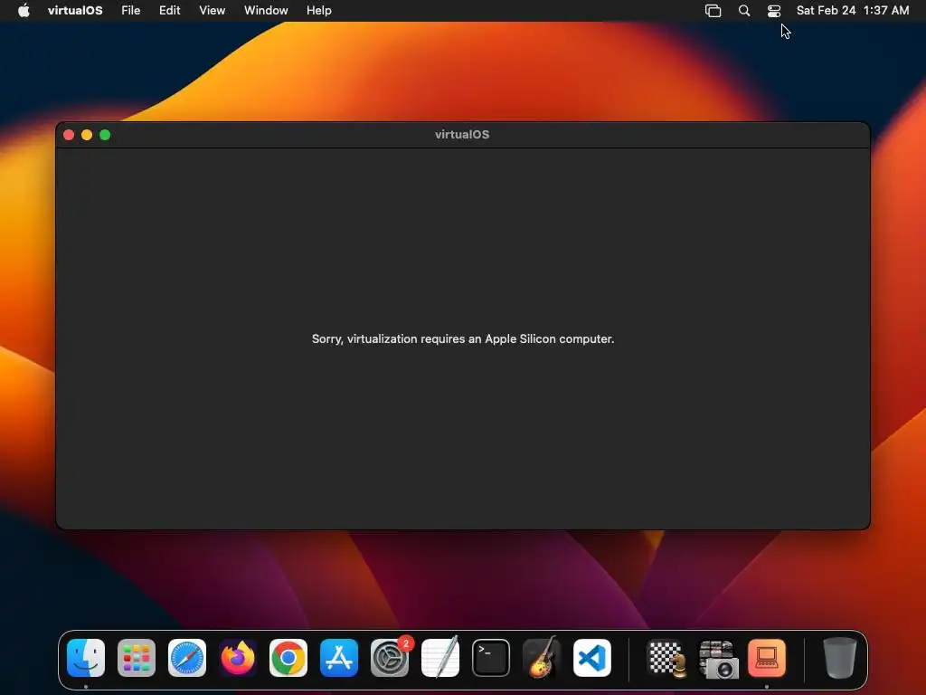The image size is (926, 695).
Task: Click the virtualOS window title text
Action: pyautogui.click(x=462, y=134)
